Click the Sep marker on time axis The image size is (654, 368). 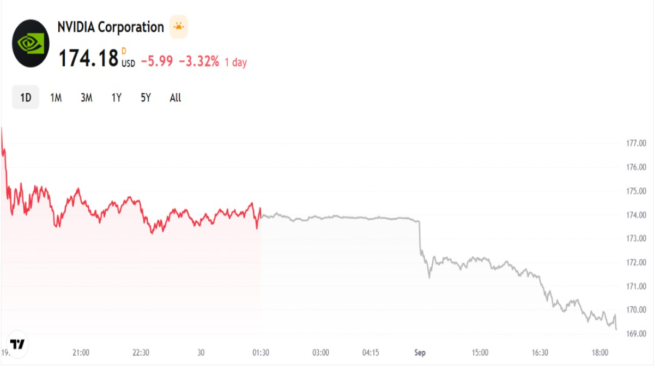point(420,353)
